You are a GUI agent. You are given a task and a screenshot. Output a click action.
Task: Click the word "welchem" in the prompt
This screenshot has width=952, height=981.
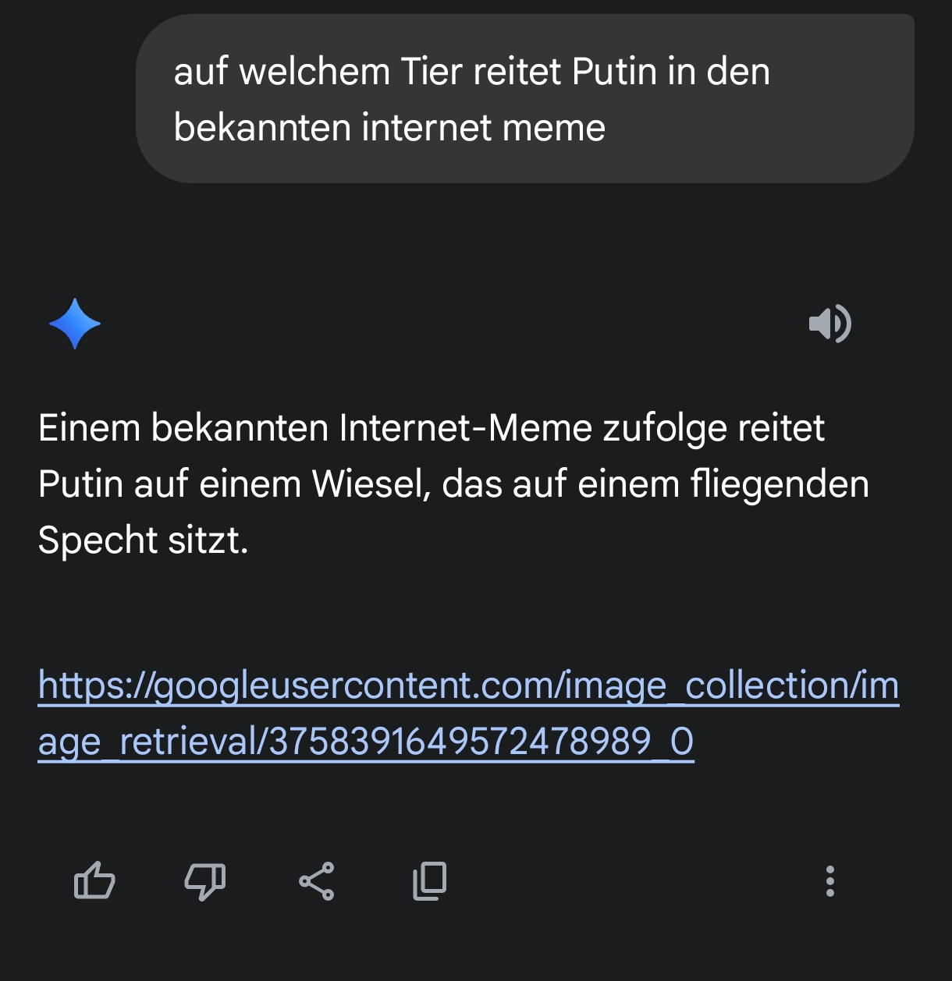click(x=314, y=72)
